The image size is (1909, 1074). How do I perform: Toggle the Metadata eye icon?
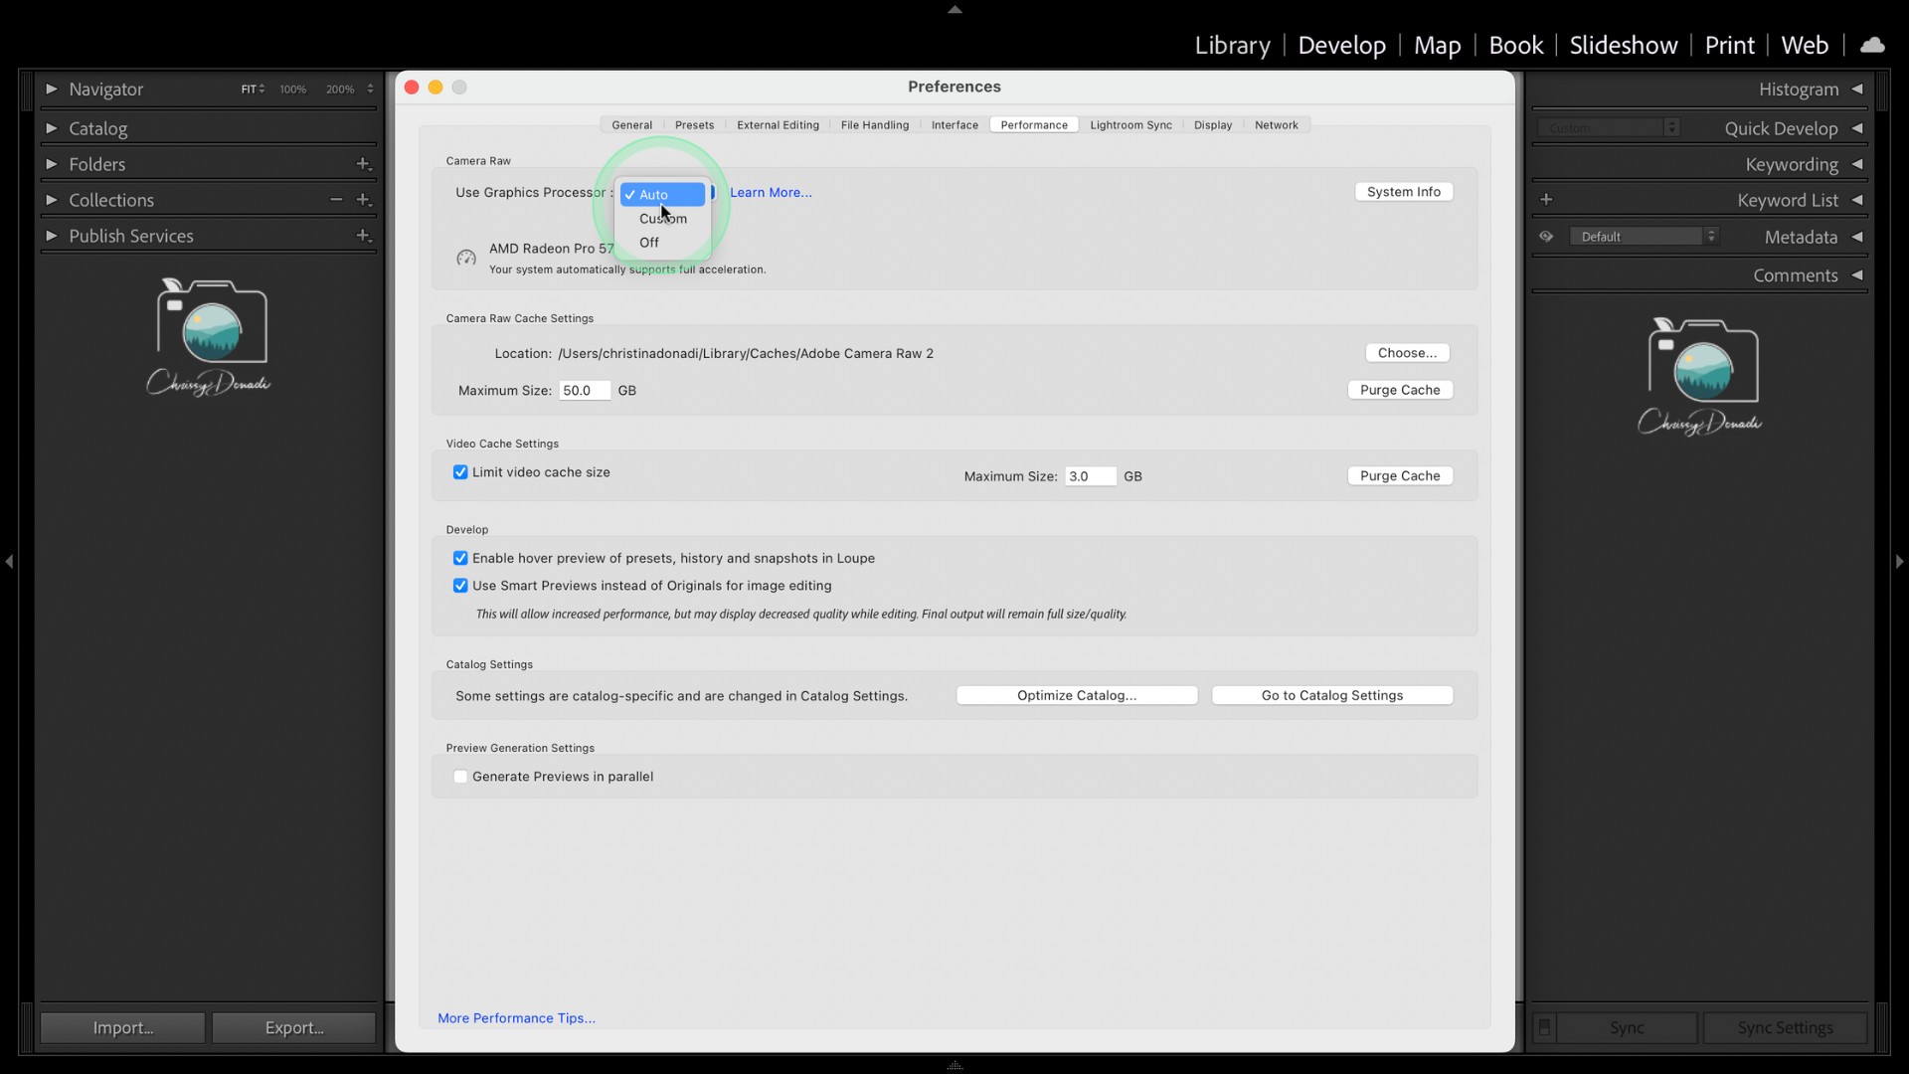pos(1546,237)
